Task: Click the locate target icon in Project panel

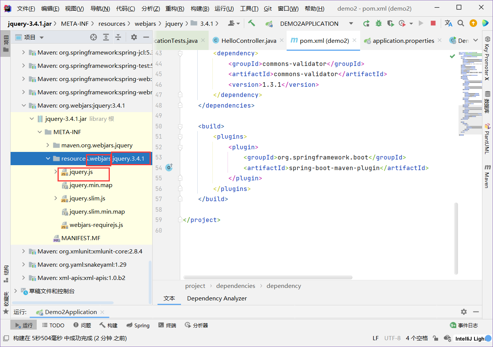Action: [x=94, y=37]
